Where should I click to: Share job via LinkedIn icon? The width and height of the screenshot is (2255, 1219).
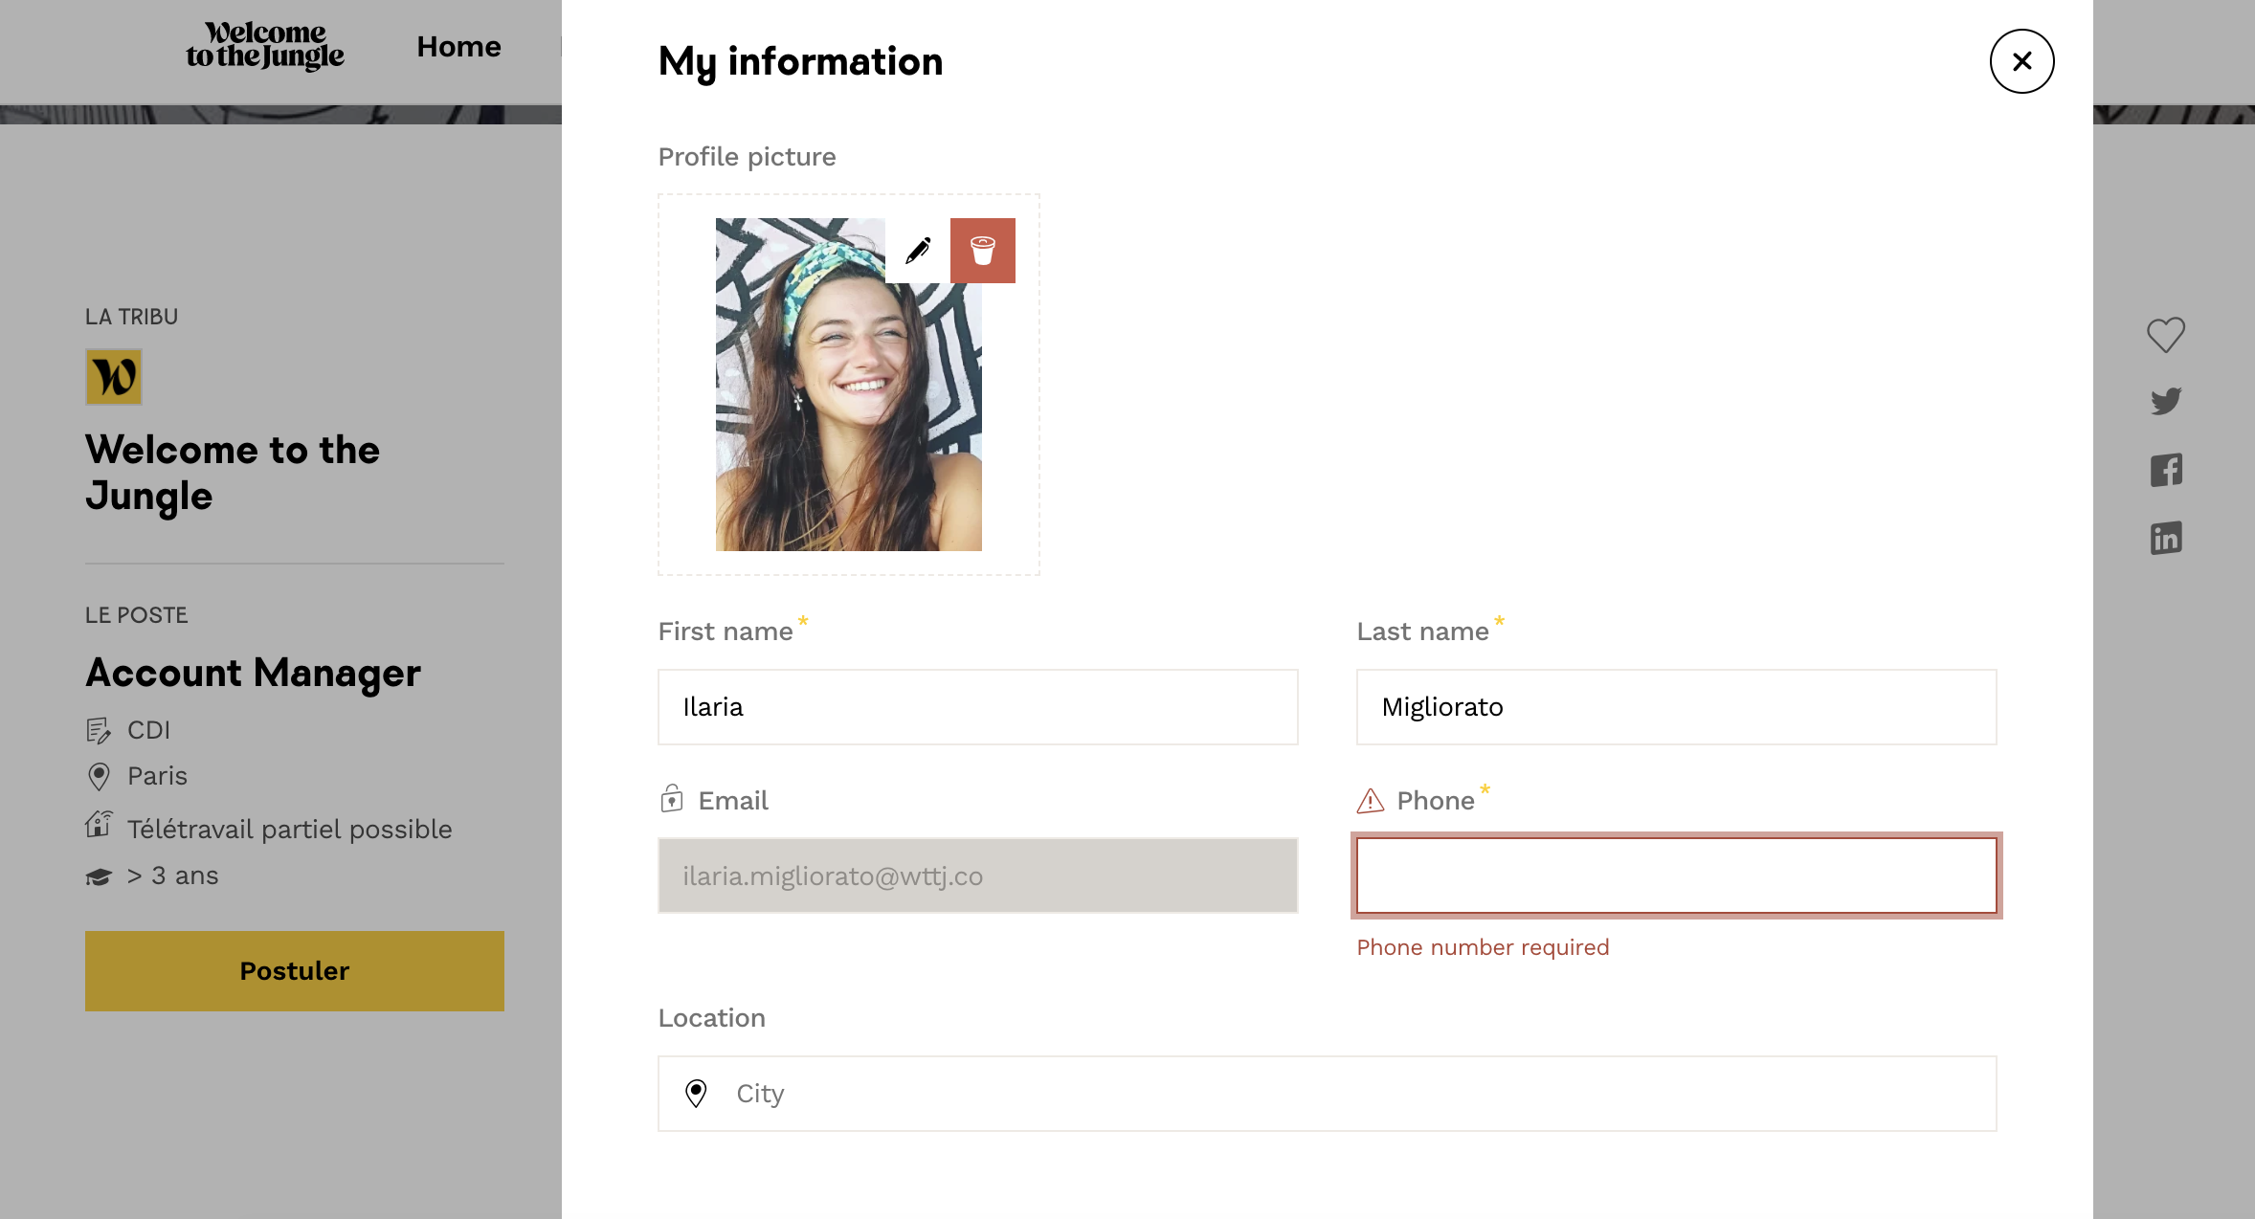coord(2166,539)
